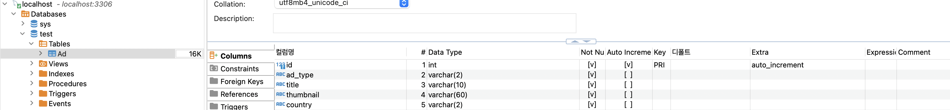Switch to the Foreign Keys tab
Viewport: 950px width, 110px height.
click(x=241, y=82)
